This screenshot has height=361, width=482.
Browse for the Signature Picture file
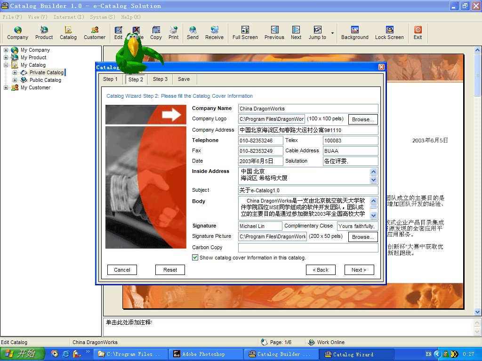(x=363, y=237)
